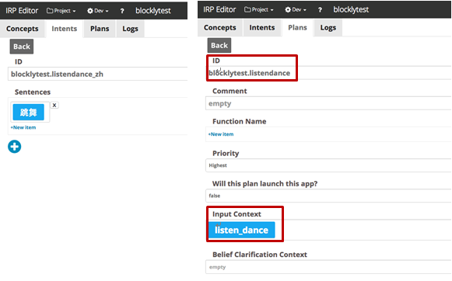Switch to Concepts tab in right panel
The height and width of the screenshot is (281, 452).
(x=220, y=27)
